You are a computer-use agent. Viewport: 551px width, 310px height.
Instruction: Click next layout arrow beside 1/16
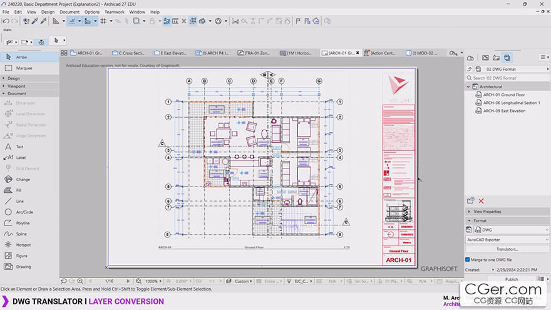[x=128, y=281]
